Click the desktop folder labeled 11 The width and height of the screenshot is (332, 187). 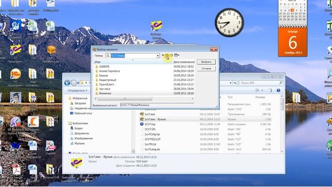50,76
